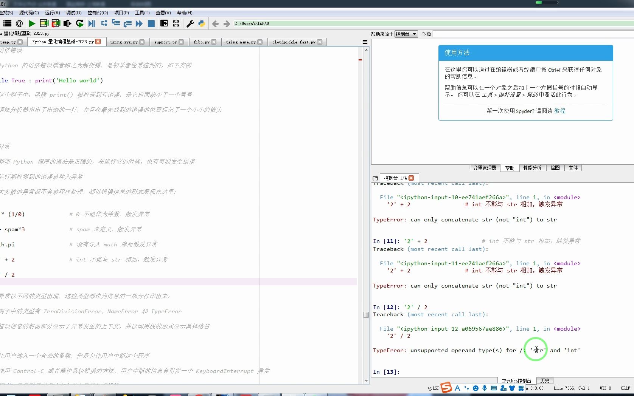
Task: Close the fibo.py tab
Action: [214, 42]
